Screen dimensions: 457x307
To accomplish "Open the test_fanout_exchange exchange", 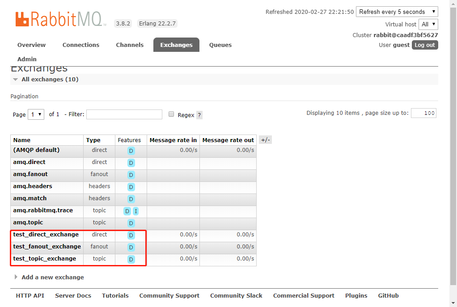I will 47,247.
